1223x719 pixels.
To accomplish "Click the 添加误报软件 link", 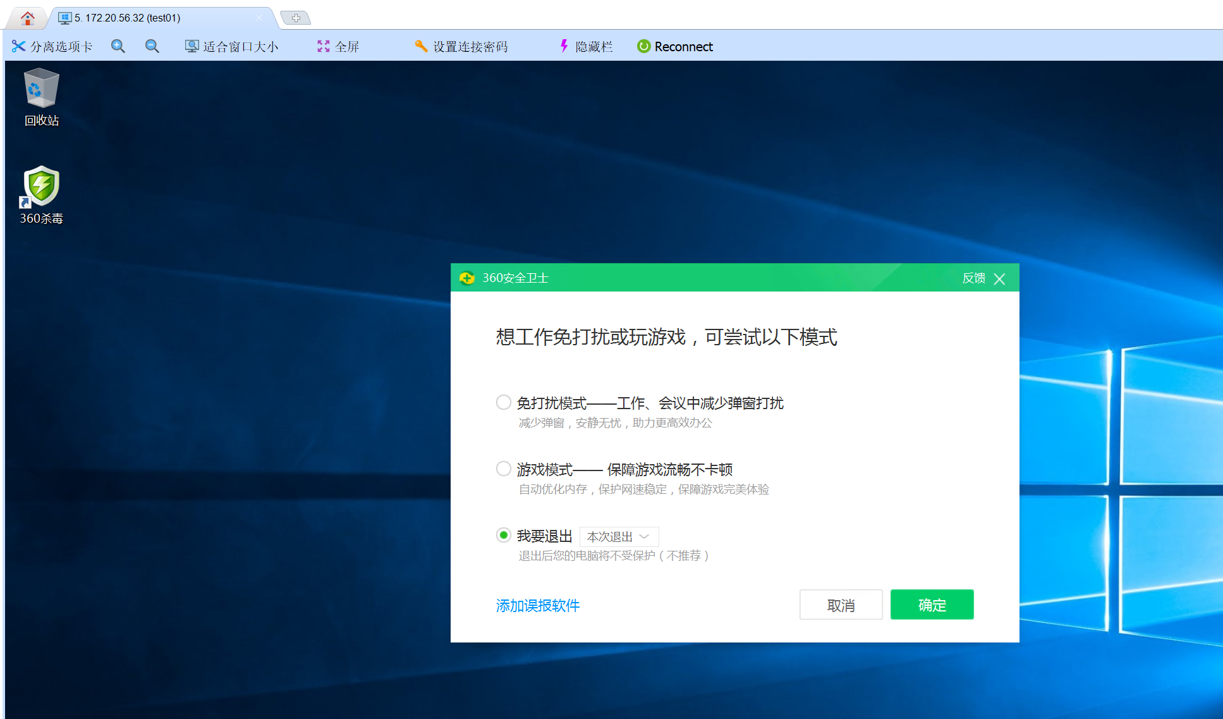I will click(x=537, y=605).
